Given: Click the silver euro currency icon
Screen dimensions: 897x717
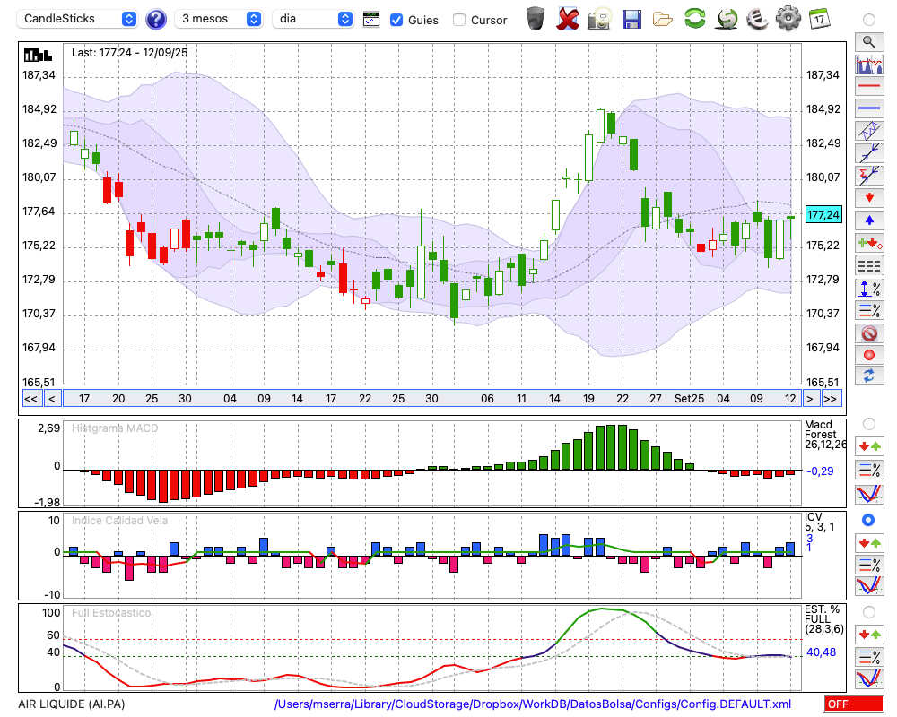Looking at the screenshot, I should (757, 19).
